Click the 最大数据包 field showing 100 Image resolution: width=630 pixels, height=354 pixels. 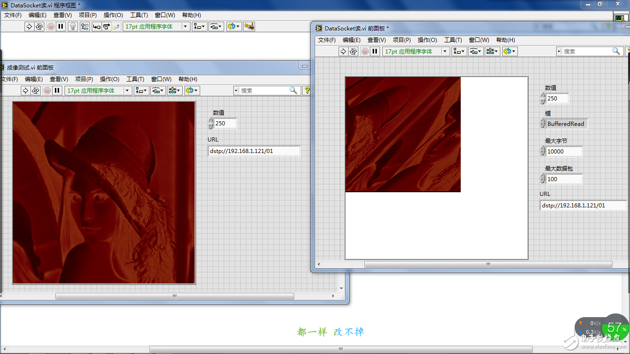pos(564,179)
